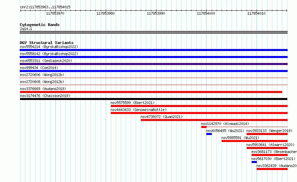Image resolution: width=297 pixels, height=182 pixels.
Task: Click the blue bar of nsv5558142
Action: (154, 57)
